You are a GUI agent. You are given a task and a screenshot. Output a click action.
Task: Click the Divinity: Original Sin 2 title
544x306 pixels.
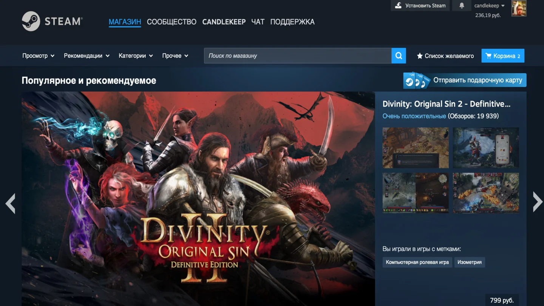tap(447, 104)
